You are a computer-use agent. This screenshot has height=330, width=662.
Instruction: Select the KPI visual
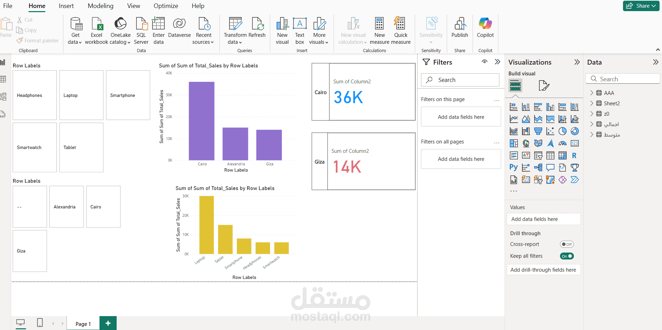click(x=526, y=156)
